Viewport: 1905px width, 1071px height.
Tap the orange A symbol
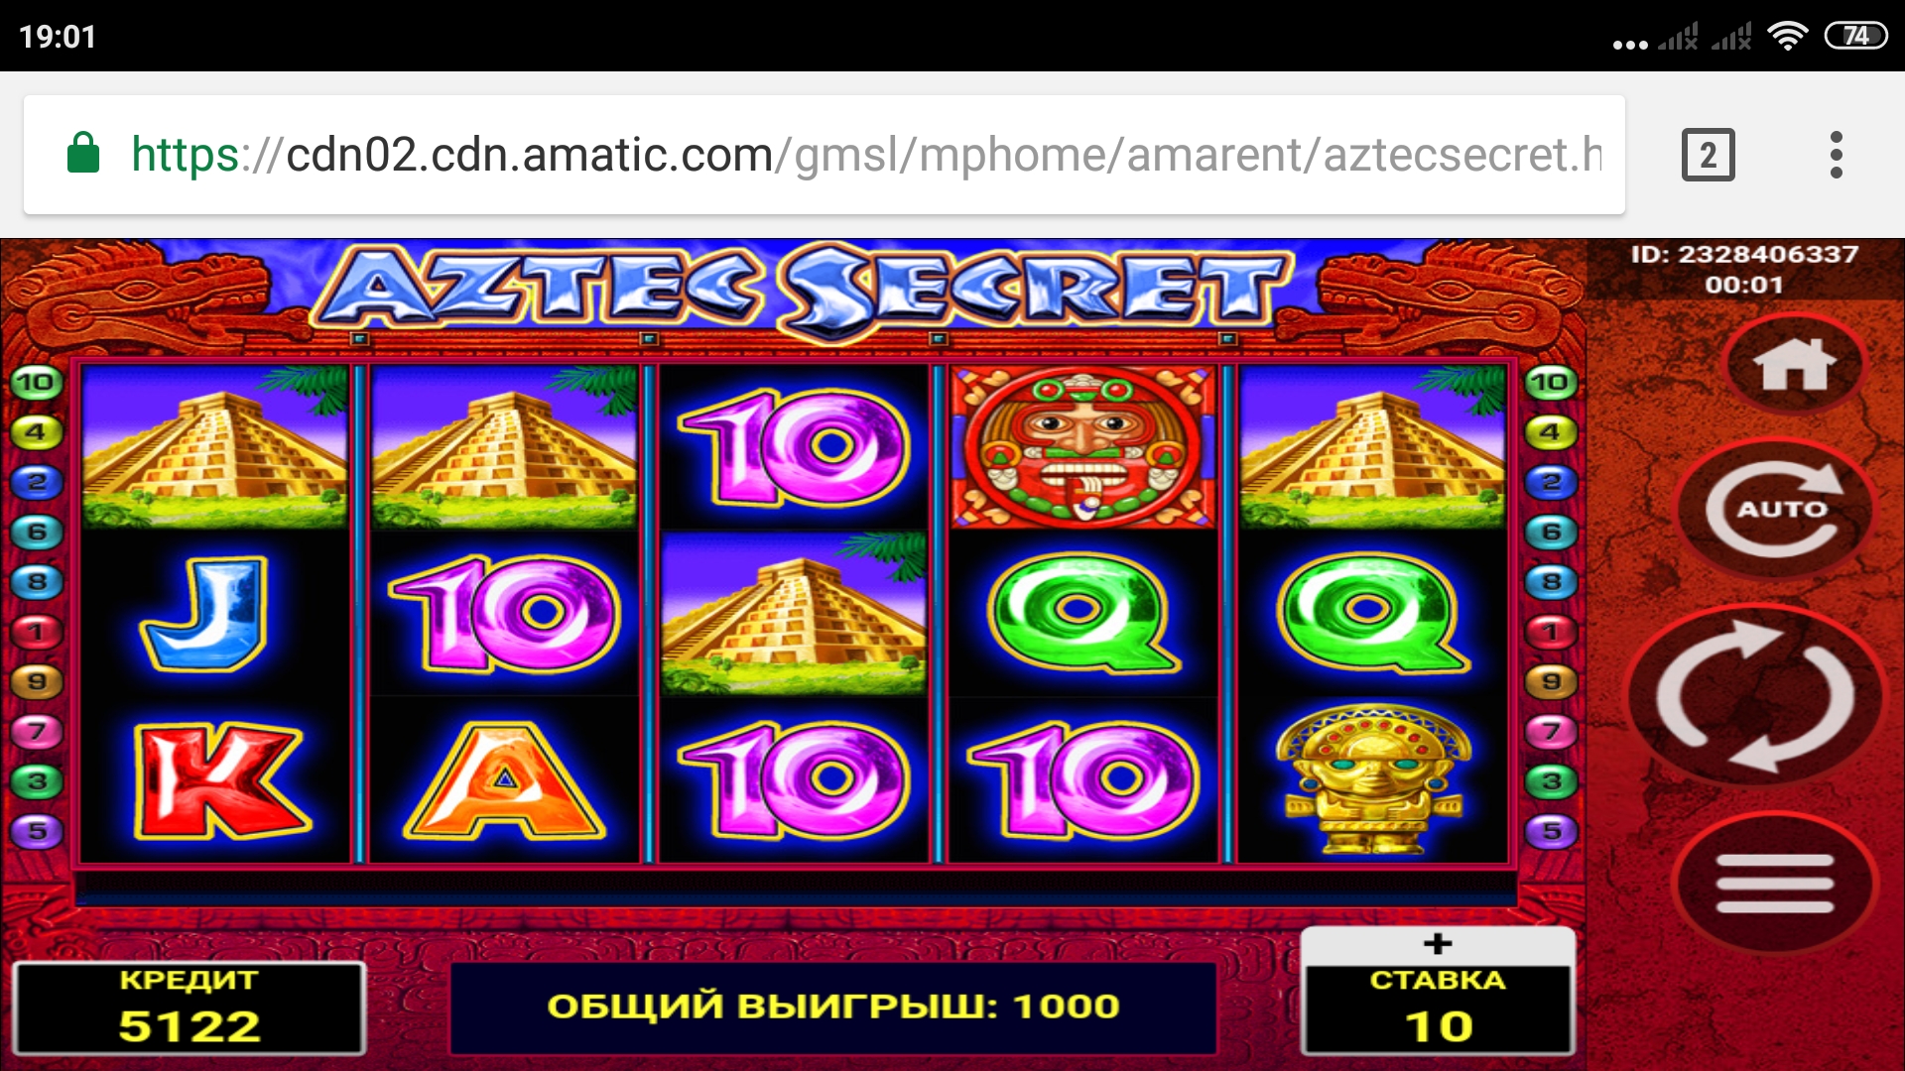[x=504, y=780]
